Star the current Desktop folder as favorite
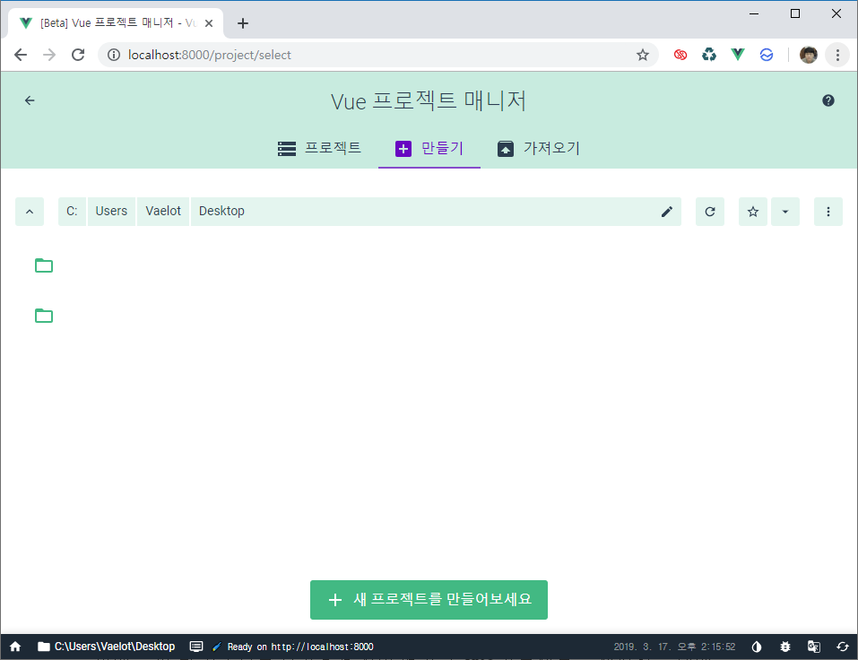The width and height of the screenshot is (858, 660). 752,211
